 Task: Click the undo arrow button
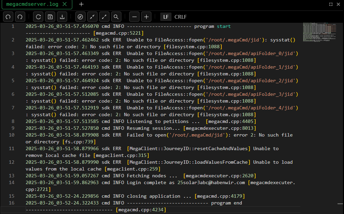pos(8,17)
